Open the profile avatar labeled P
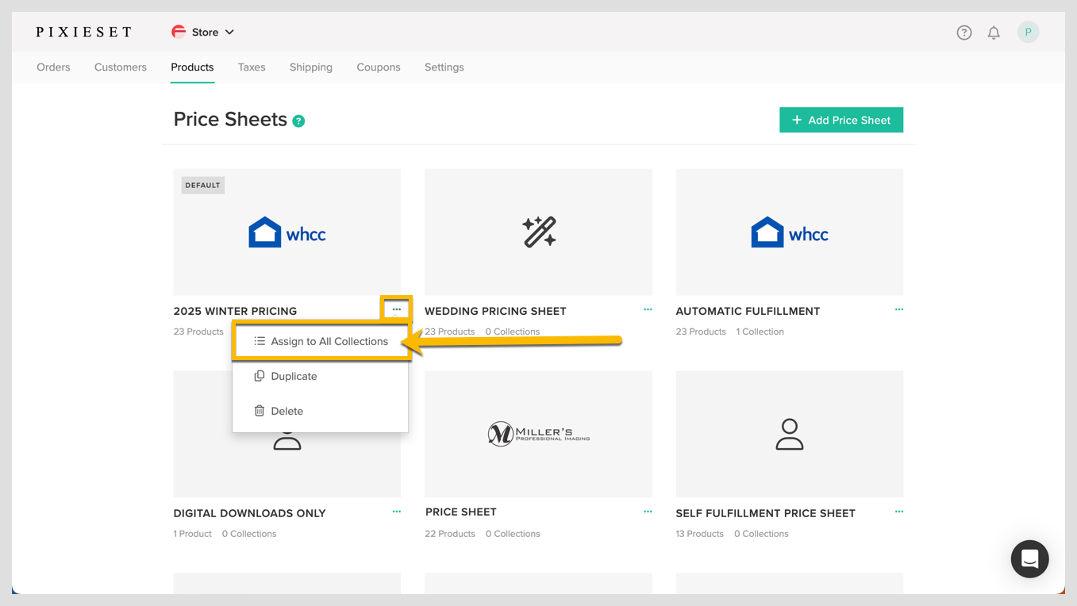 point(1028,33)
